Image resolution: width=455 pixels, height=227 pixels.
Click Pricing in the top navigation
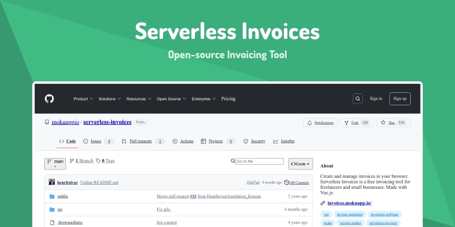tap(228, 99)
